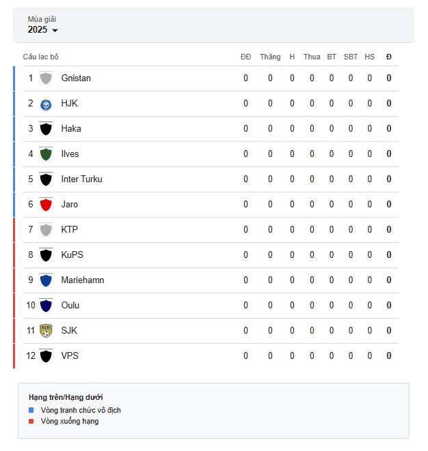This screenshot has width=428, height=451.
Task: Click the HJK club crest icon
Action: coord(46,104)
